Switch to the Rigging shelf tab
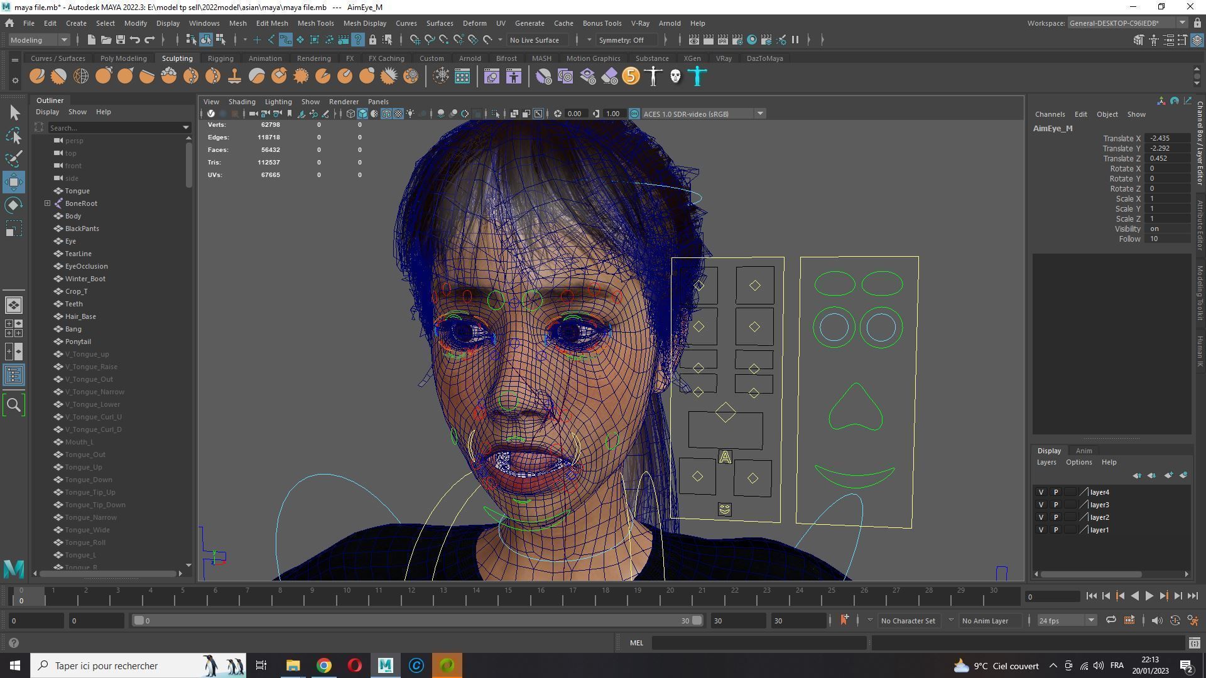Viewport: 1206px width, 678px height. [220, 58]
